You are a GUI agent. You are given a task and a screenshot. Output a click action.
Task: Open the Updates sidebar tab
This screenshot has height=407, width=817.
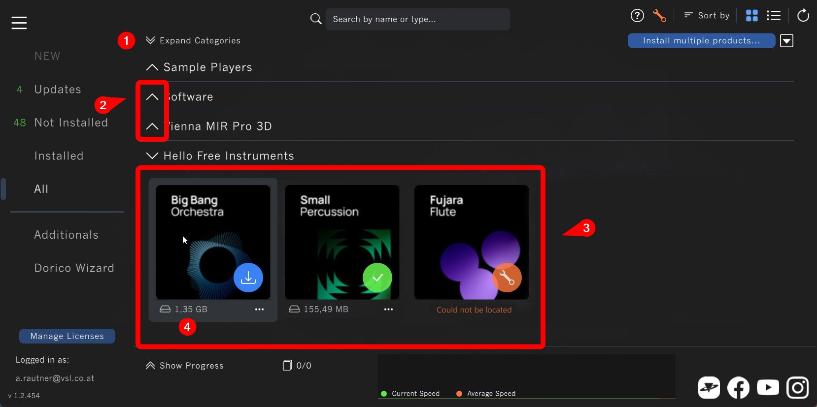tap(58, 90)
